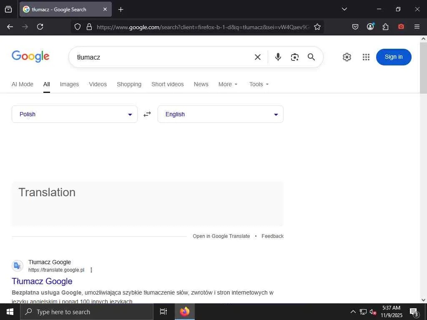Image resolution: width=427 pixels, height=320 pixels.
Task: Start voice search with microphone icon
Action: point(278,57)
